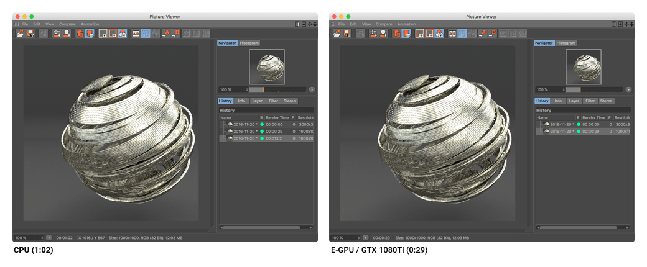Click Name column header in E-GPU window
Viewport: 647px width, 267px height.
tap(556, 118)
